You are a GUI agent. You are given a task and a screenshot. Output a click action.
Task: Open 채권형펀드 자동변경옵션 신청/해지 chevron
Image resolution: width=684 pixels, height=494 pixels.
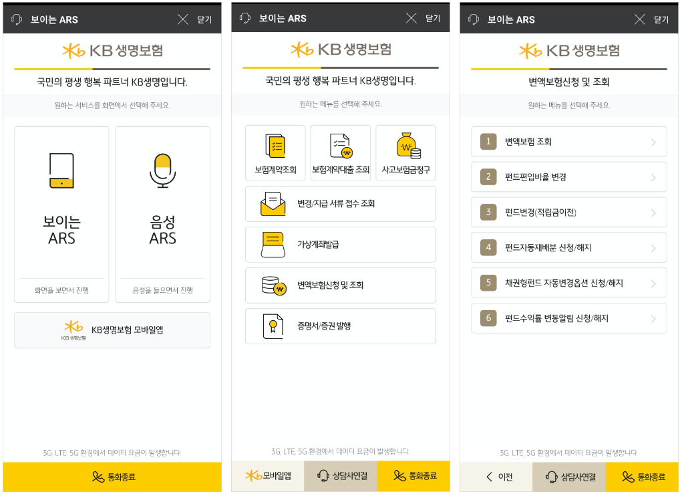pyautogui.click(x=653, y=283)
